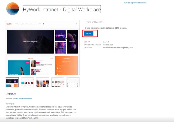The height and width of the screenshot is (122, 174).
Task: Click the category value 'Collaboration,Content management,Social'
Action: click(x=118, y=48)
